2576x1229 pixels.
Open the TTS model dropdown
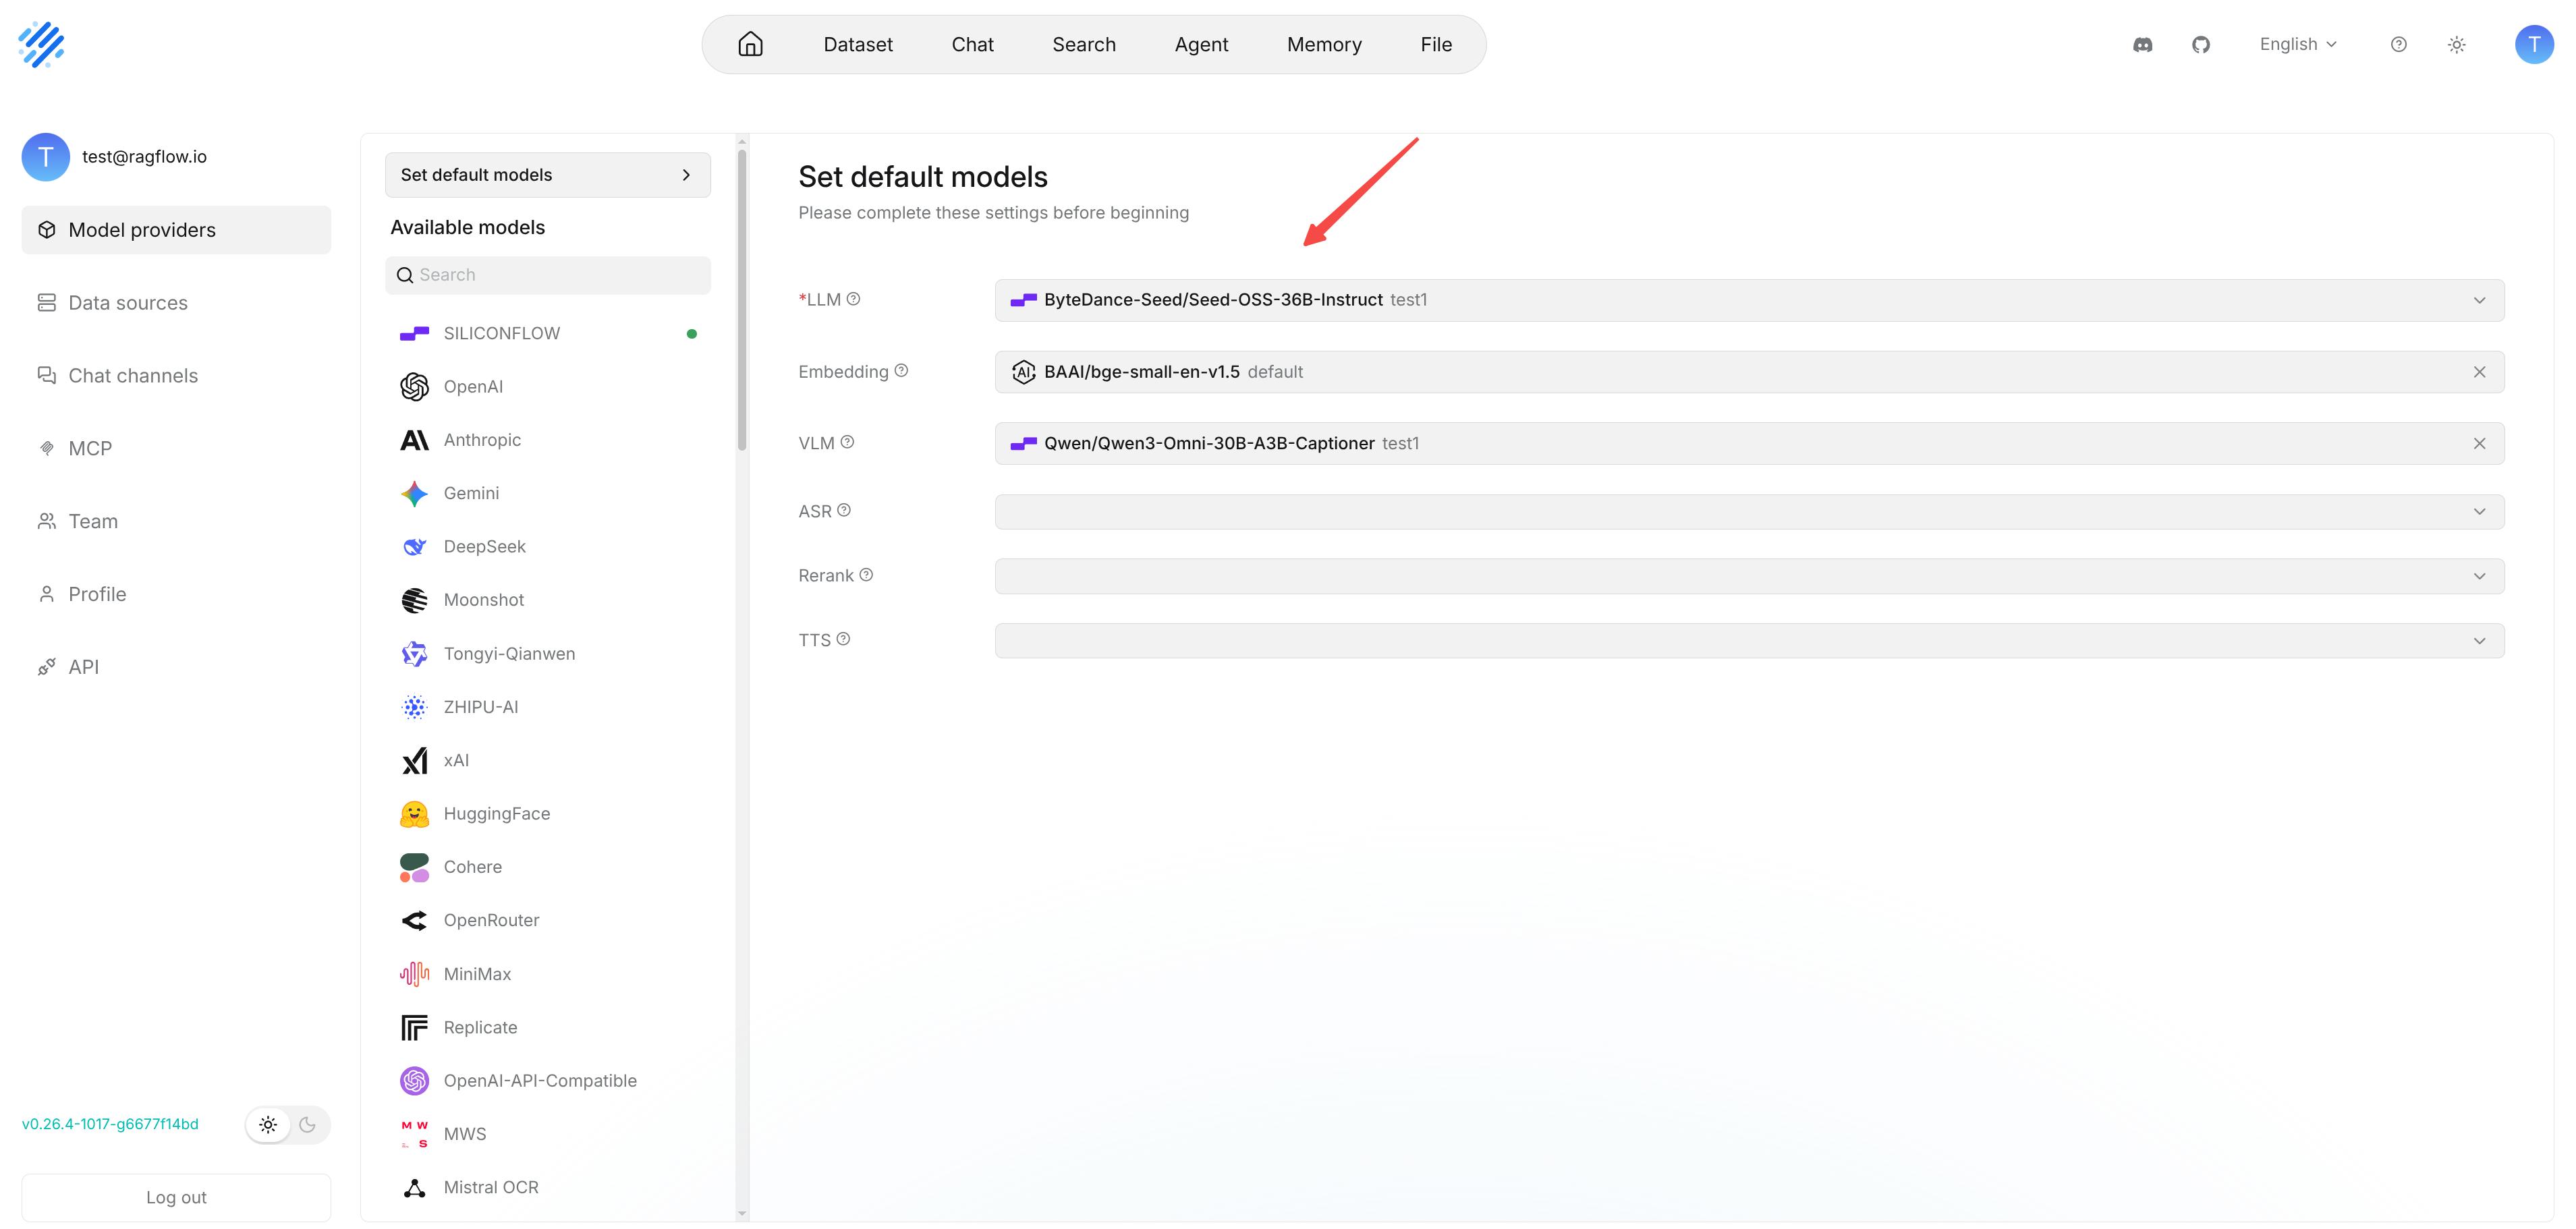1749,641
